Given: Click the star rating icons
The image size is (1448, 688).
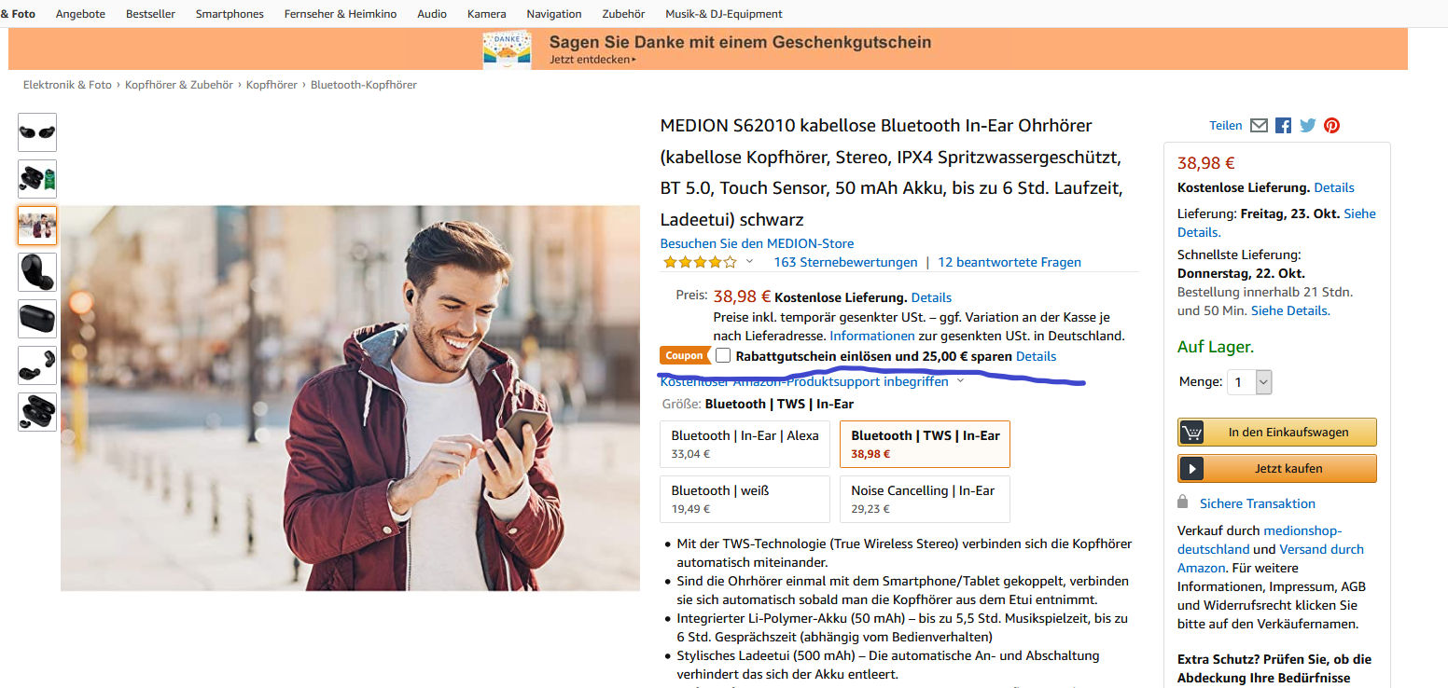Looking at the screenshot, I should point(699,262).
